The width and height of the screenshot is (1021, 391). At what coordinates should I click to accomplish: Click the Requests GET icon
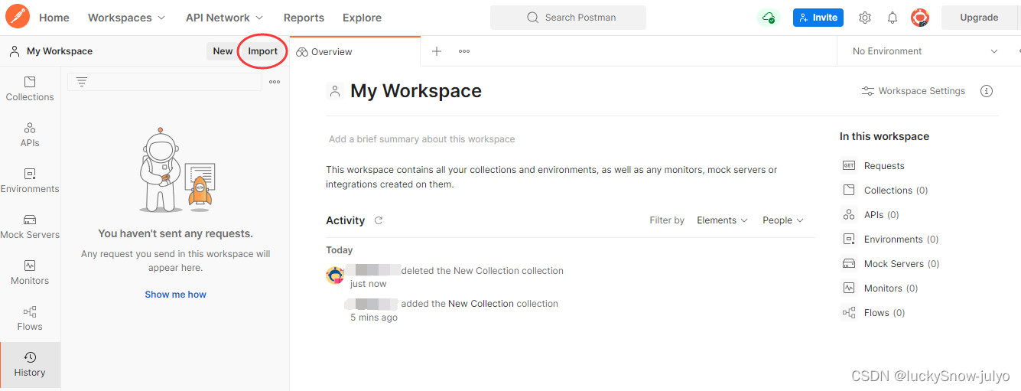coord(849,165)
